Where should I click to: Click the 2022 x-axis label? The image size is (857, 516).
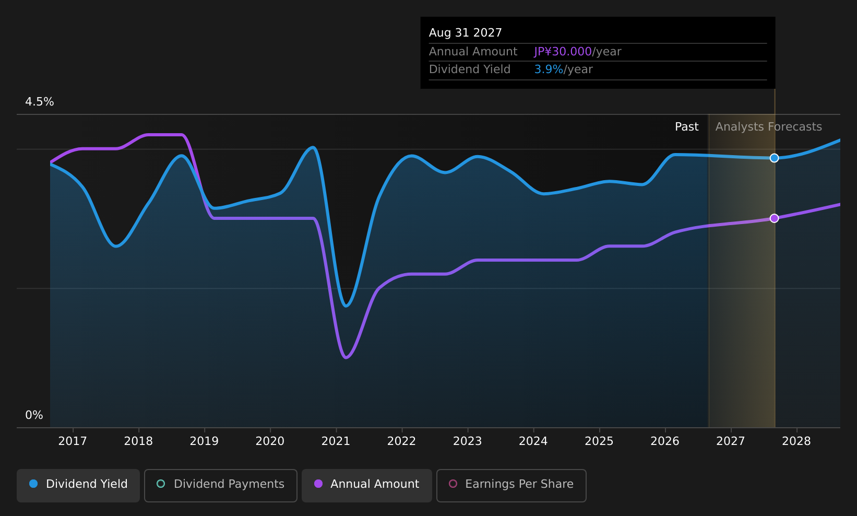[401, 441]
